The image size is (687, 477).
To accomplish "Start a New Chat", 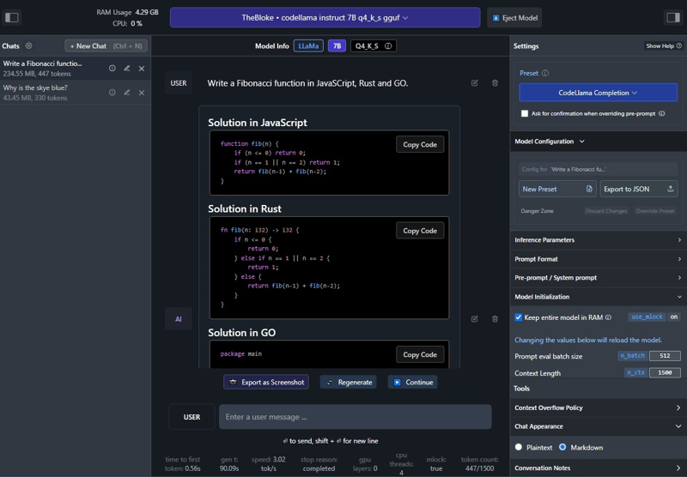I will coord(106,46).
